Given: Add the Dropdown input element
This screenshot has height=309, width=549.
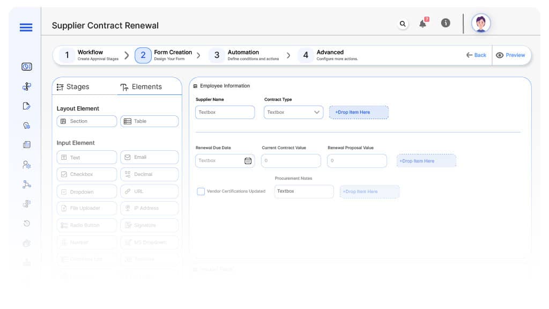Looking at the screenshot, I should click(x=87, y=192).
